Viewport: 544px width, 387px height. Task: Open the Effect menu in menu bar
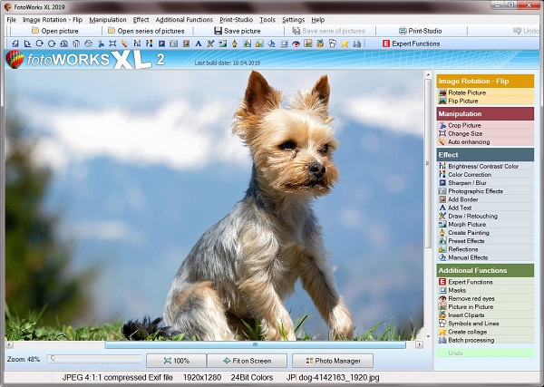pos(141,19)
